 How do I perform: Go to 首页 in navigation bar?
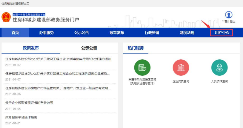(15, 33)
